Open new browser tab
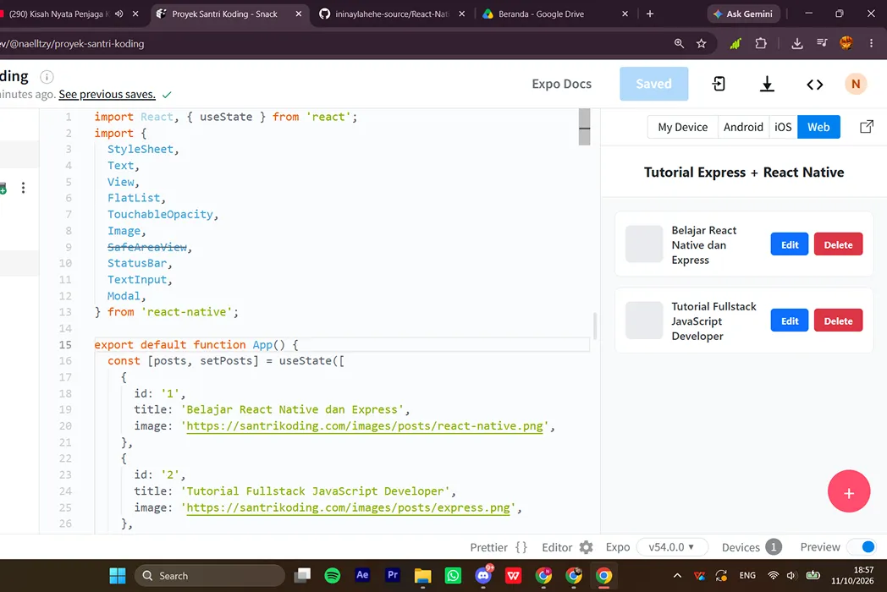 pos(650,14)
